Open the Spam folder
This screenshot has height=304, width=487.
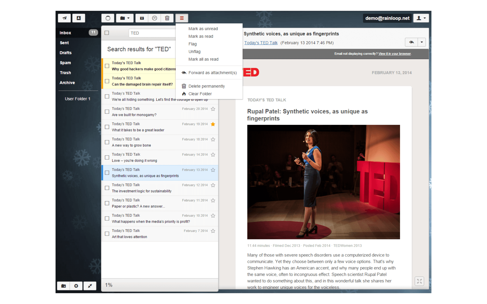(x=78, y=63)
